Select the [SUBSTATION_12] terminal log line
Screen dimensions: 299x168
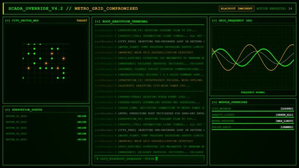click(x=149, y=80)
